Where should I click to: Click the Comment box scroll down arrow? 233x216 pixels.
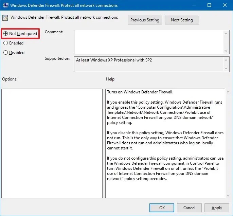coord(226,51)
